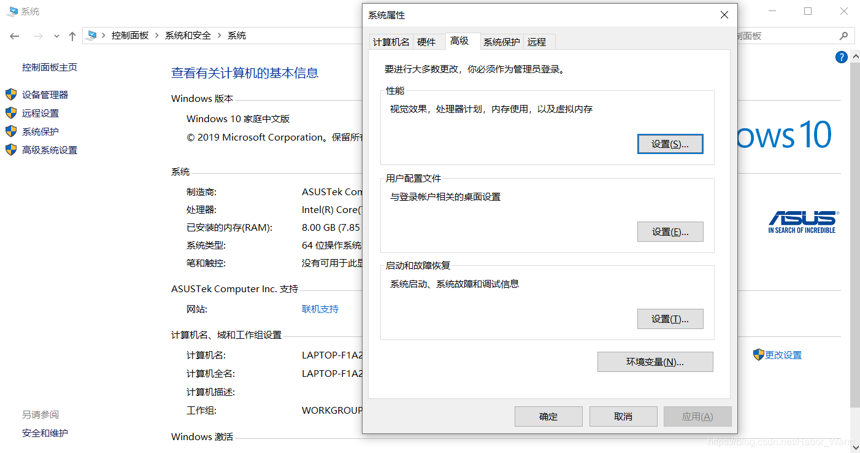Click the System window title icon

pos(12,11)
